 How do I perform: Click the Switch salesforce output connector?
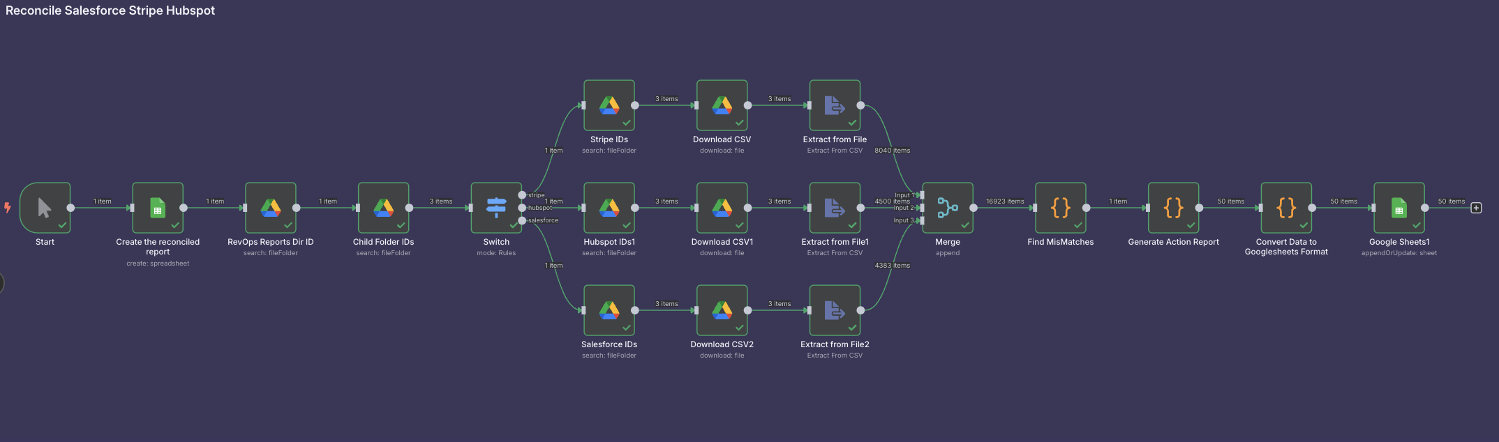coord(522,220)
